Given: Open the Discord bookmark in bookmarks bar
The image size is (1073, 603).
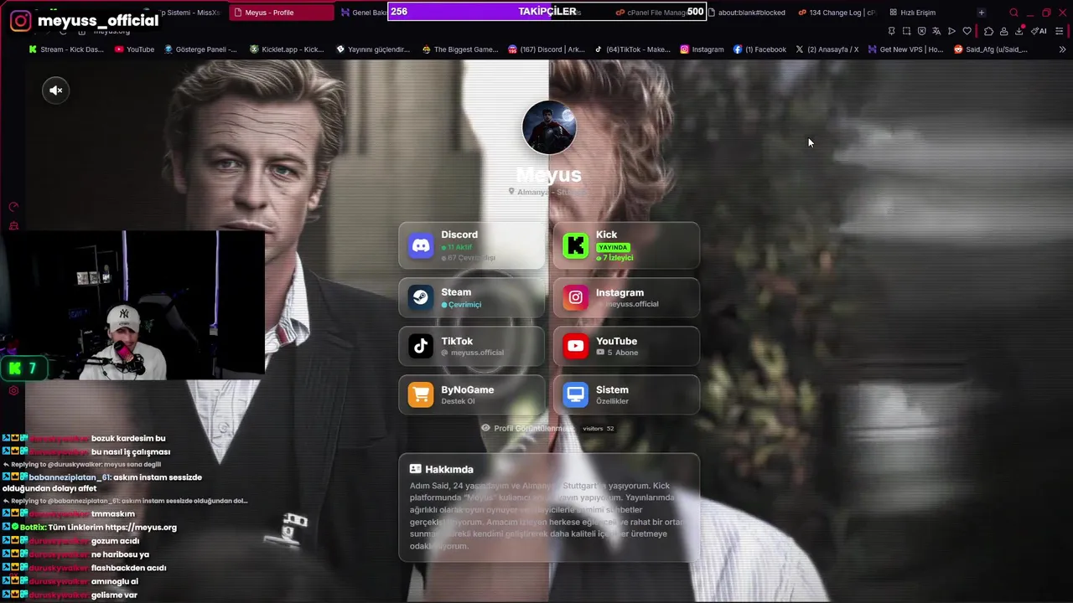Looking at the screenshot, I should pyautogui.click(x=547, y=49).
